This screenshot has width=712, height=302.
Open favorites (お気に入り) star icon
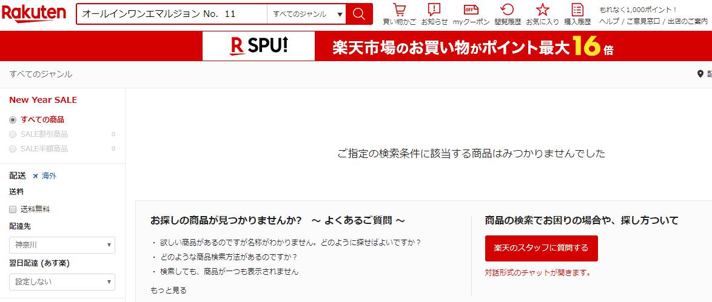pos(543,15)
